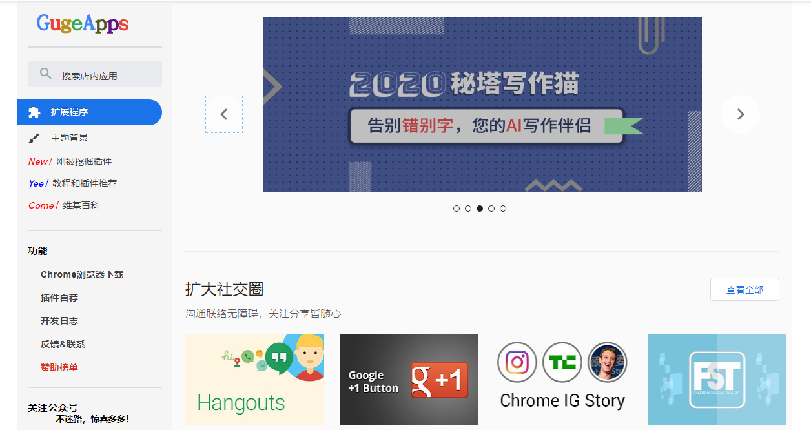This screenshot has height=430, width=811.
Task: Focus the 搜索店内应用 search field
Action: coord(103,76)
